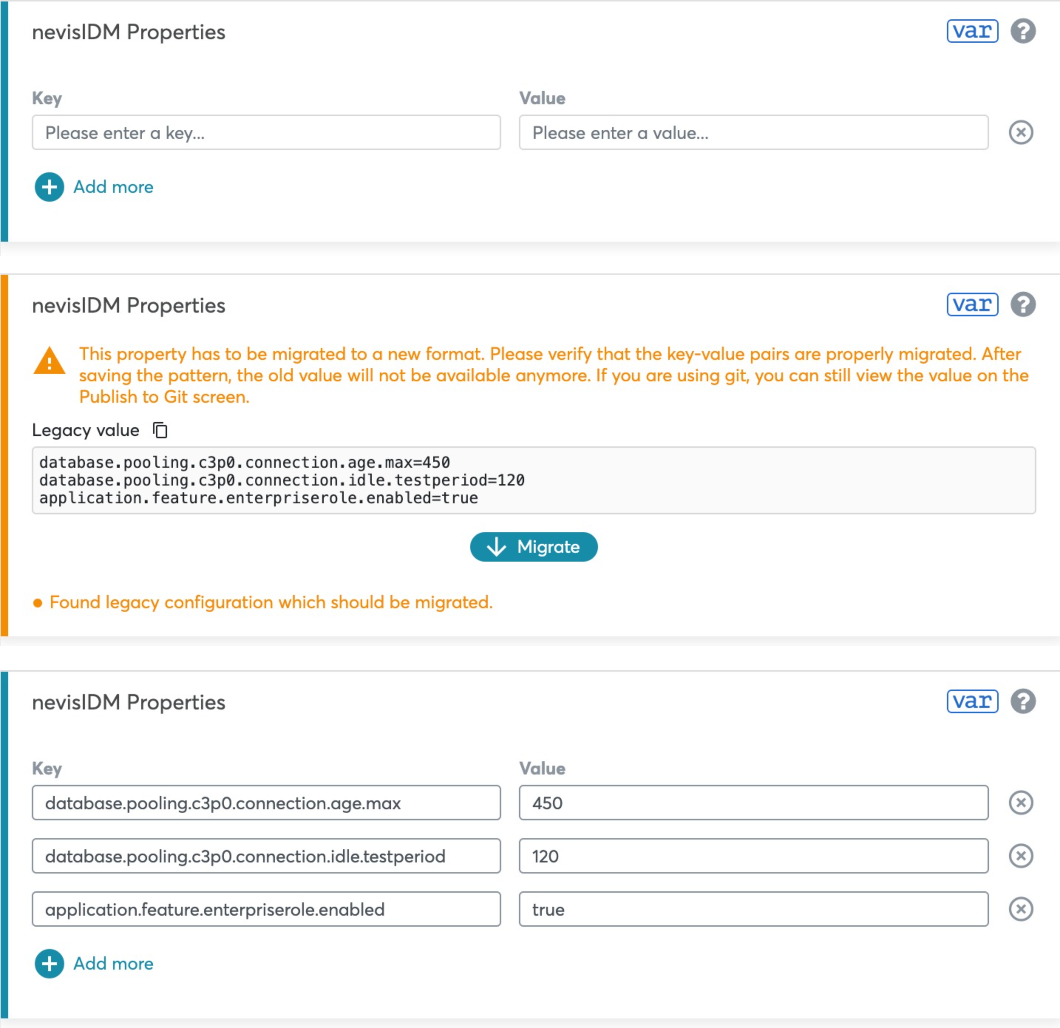Remove the enterpriserole.enabled row
The width and height of the screenshot is (1060, 1028).
tap(1020, 909)
